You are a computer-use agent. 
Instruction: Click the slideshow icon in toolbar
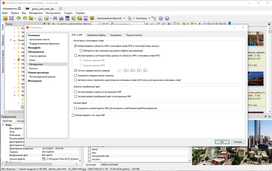pyautogui.click(x=92, y=18)
